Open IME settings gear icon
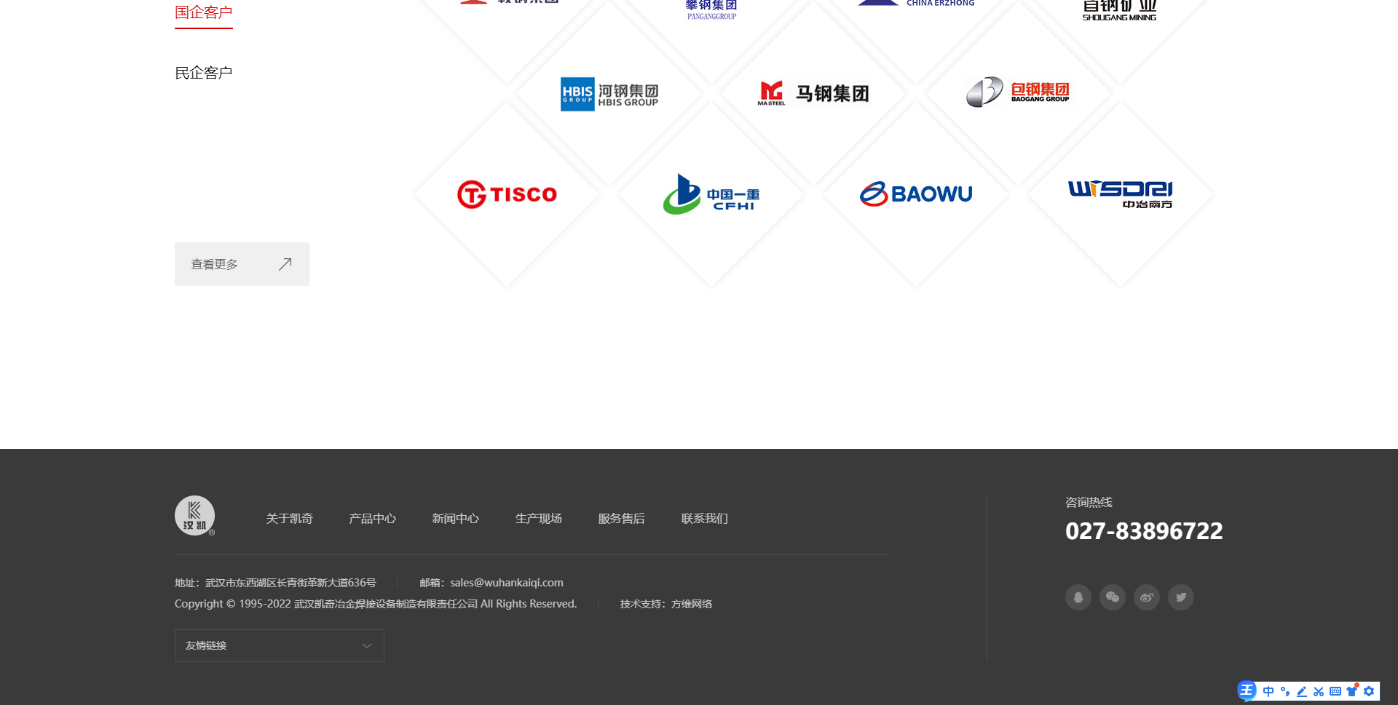1398x705 pixels. point(1369,691)
